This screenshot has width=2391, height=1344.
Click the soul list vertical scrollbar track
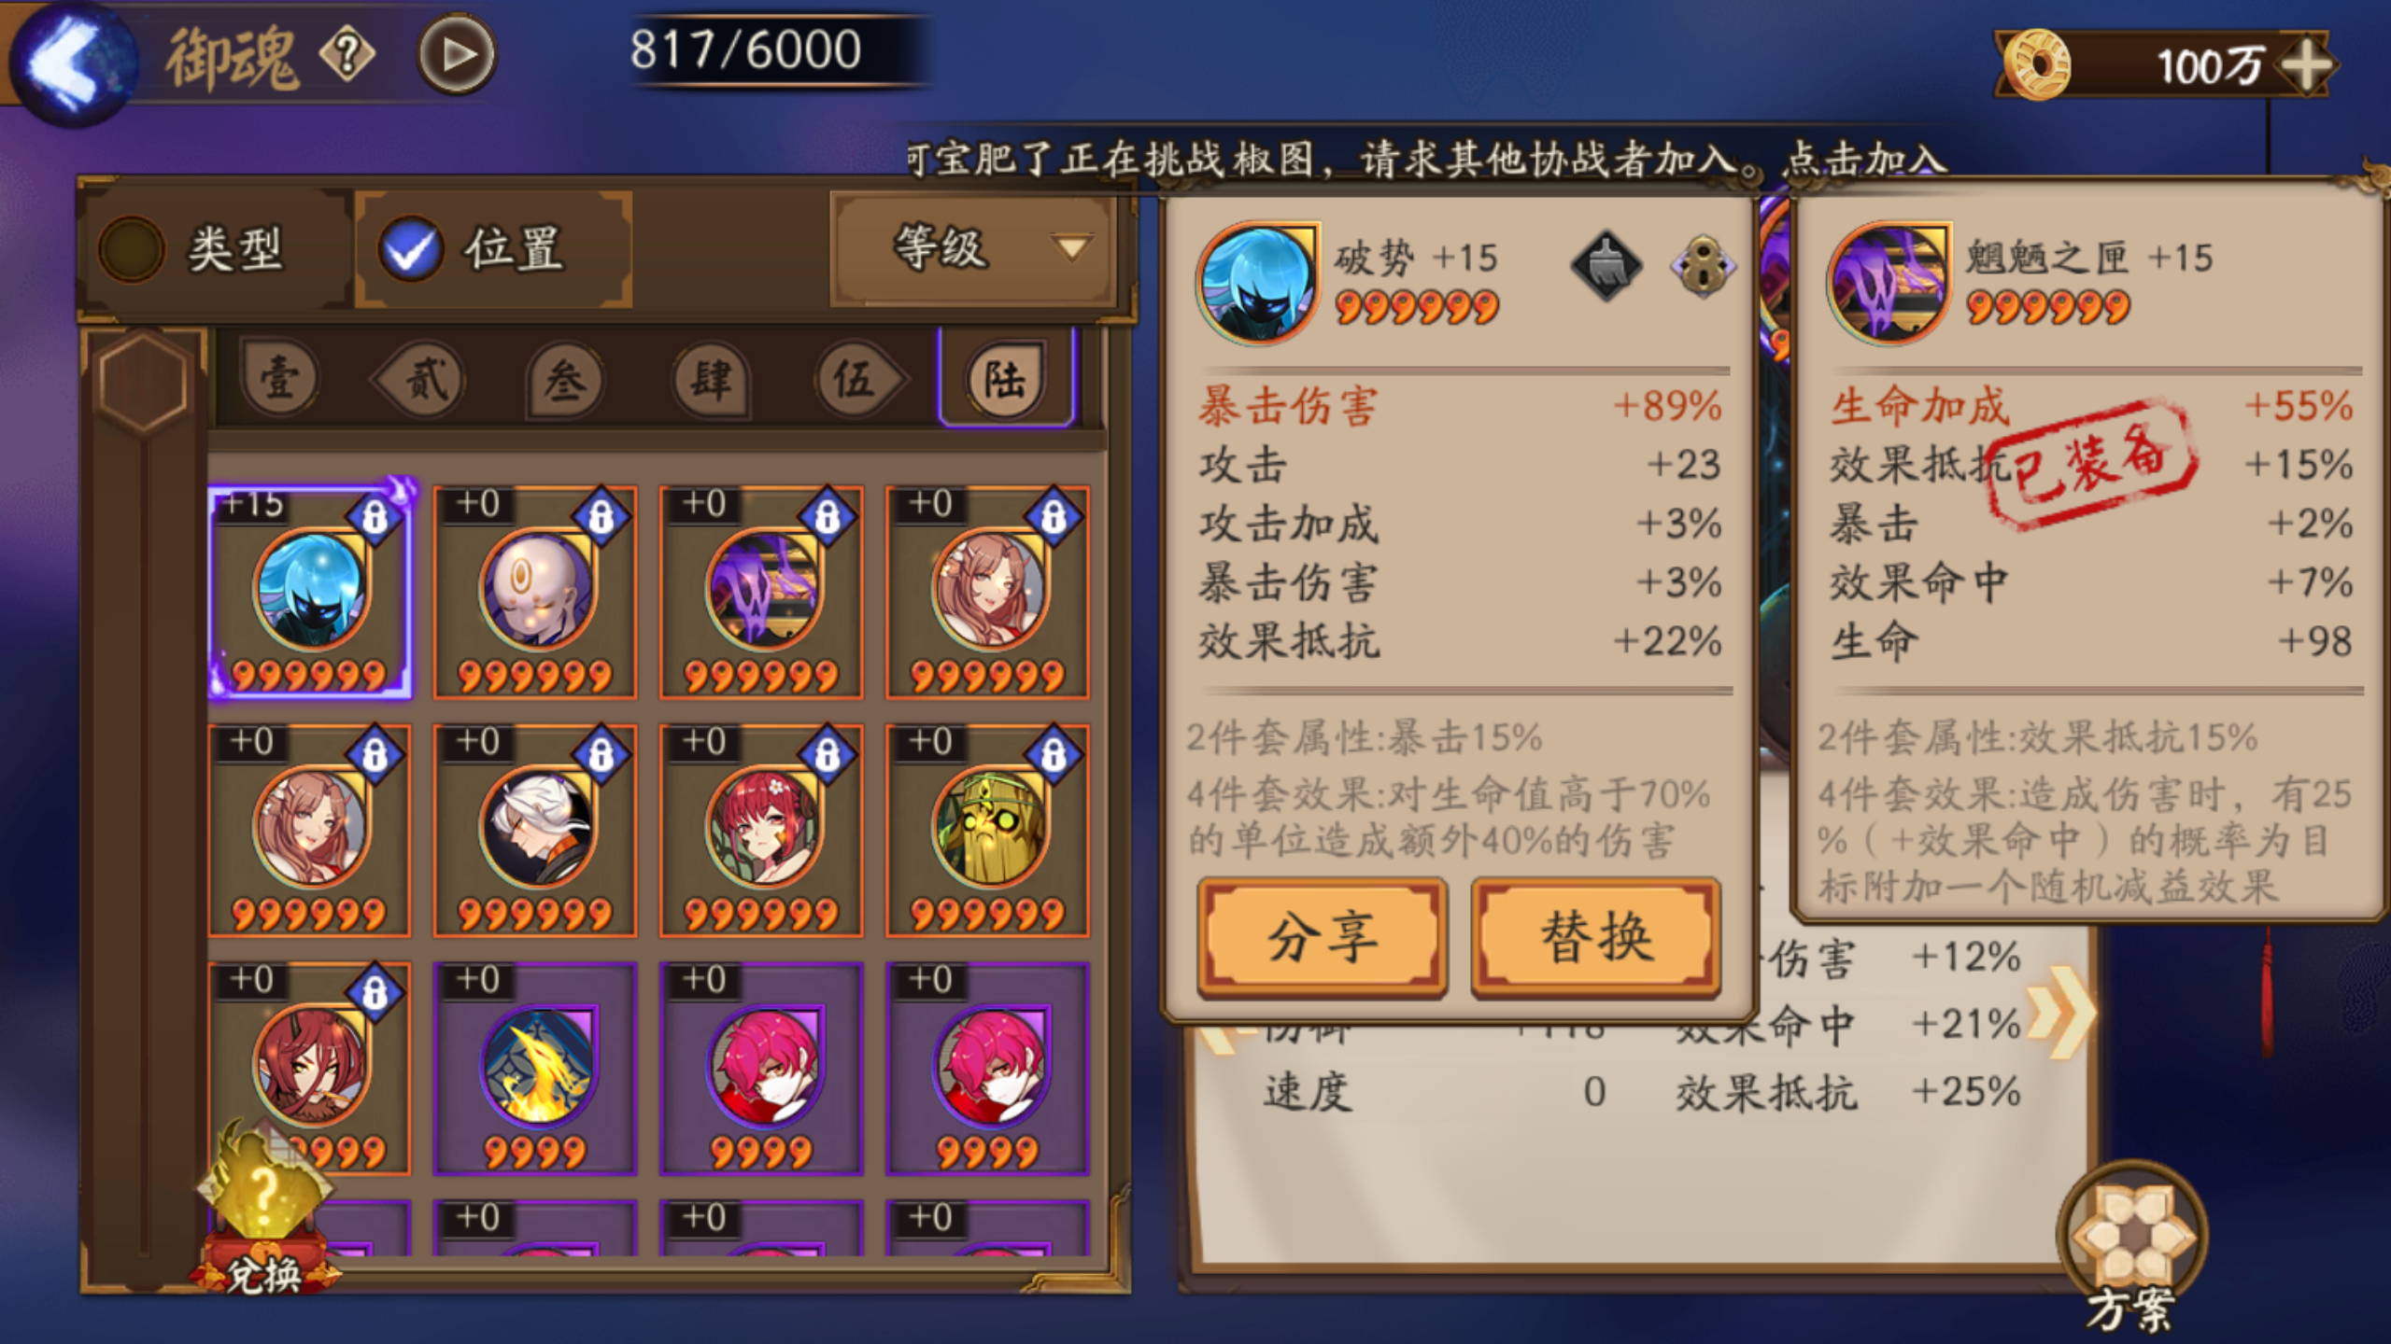click(x=145, y=840)
